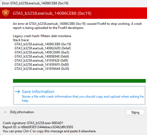
Task: Click Dölj information to hide details
Action: point(22,112)
